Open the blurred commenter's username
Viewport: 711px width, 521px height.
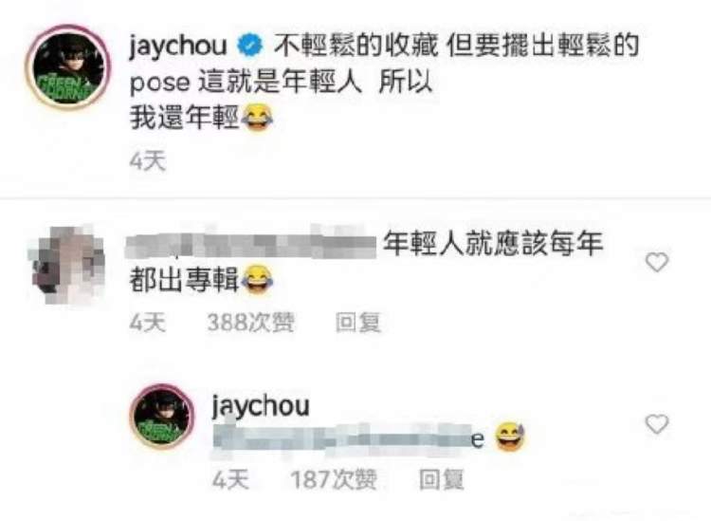coord(251,244)
